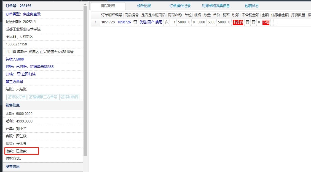Click the 发票信息 section header
This screenshot has height=172, width=311.
click(43, 167)
